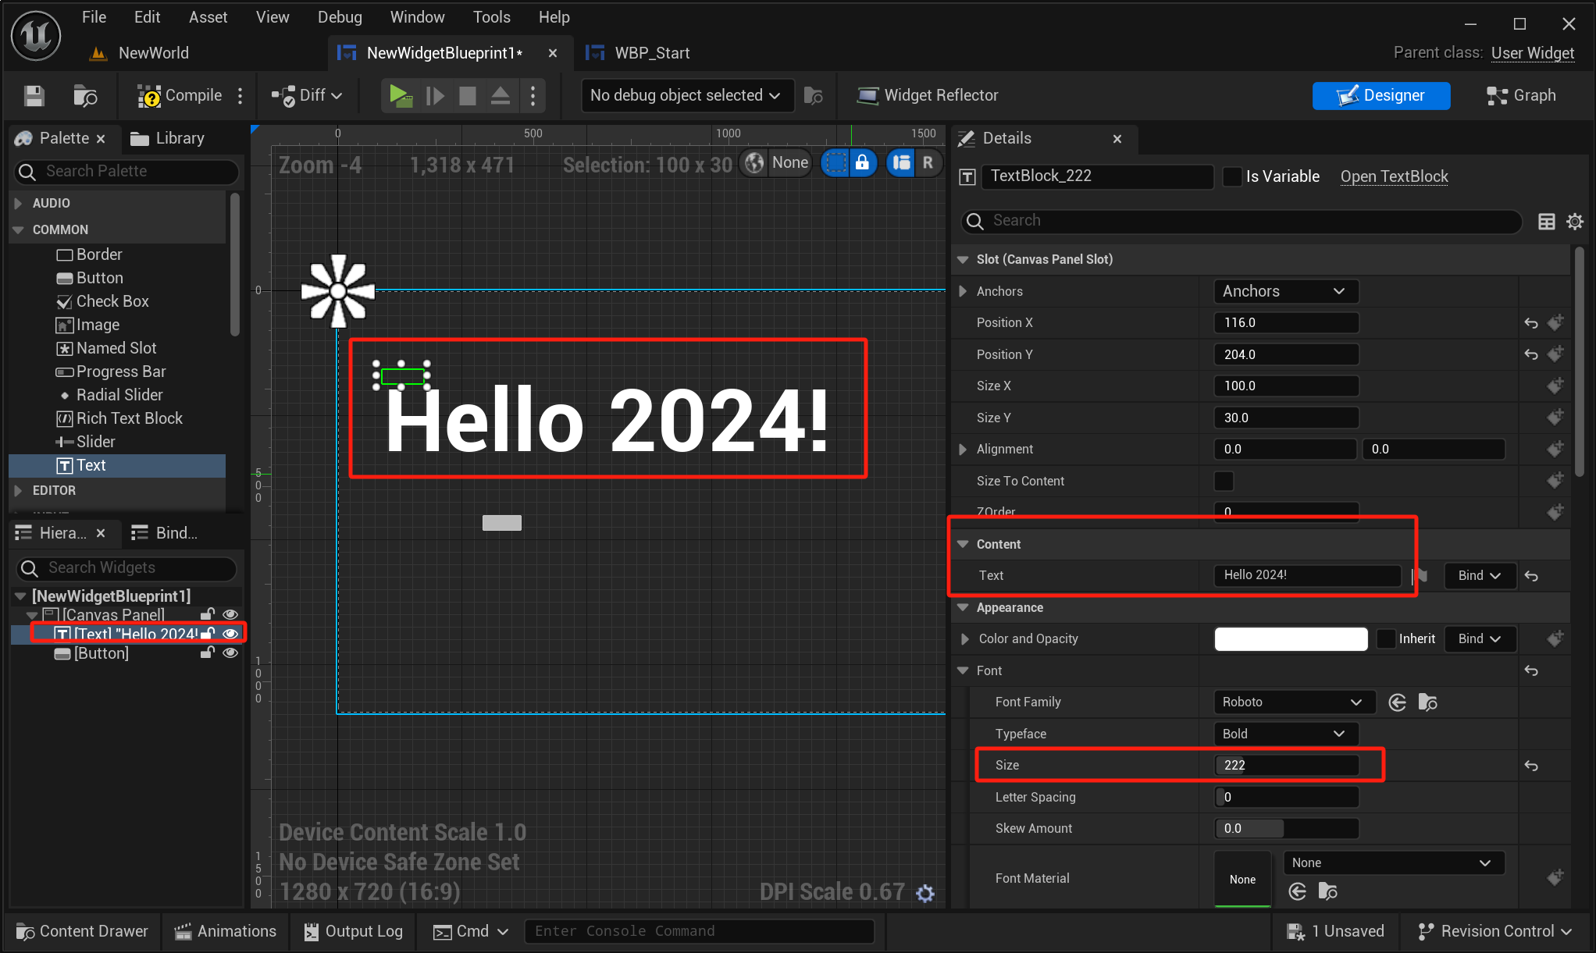Open the Library tab
Screen dimensions: 1596x953
point(167,138)
